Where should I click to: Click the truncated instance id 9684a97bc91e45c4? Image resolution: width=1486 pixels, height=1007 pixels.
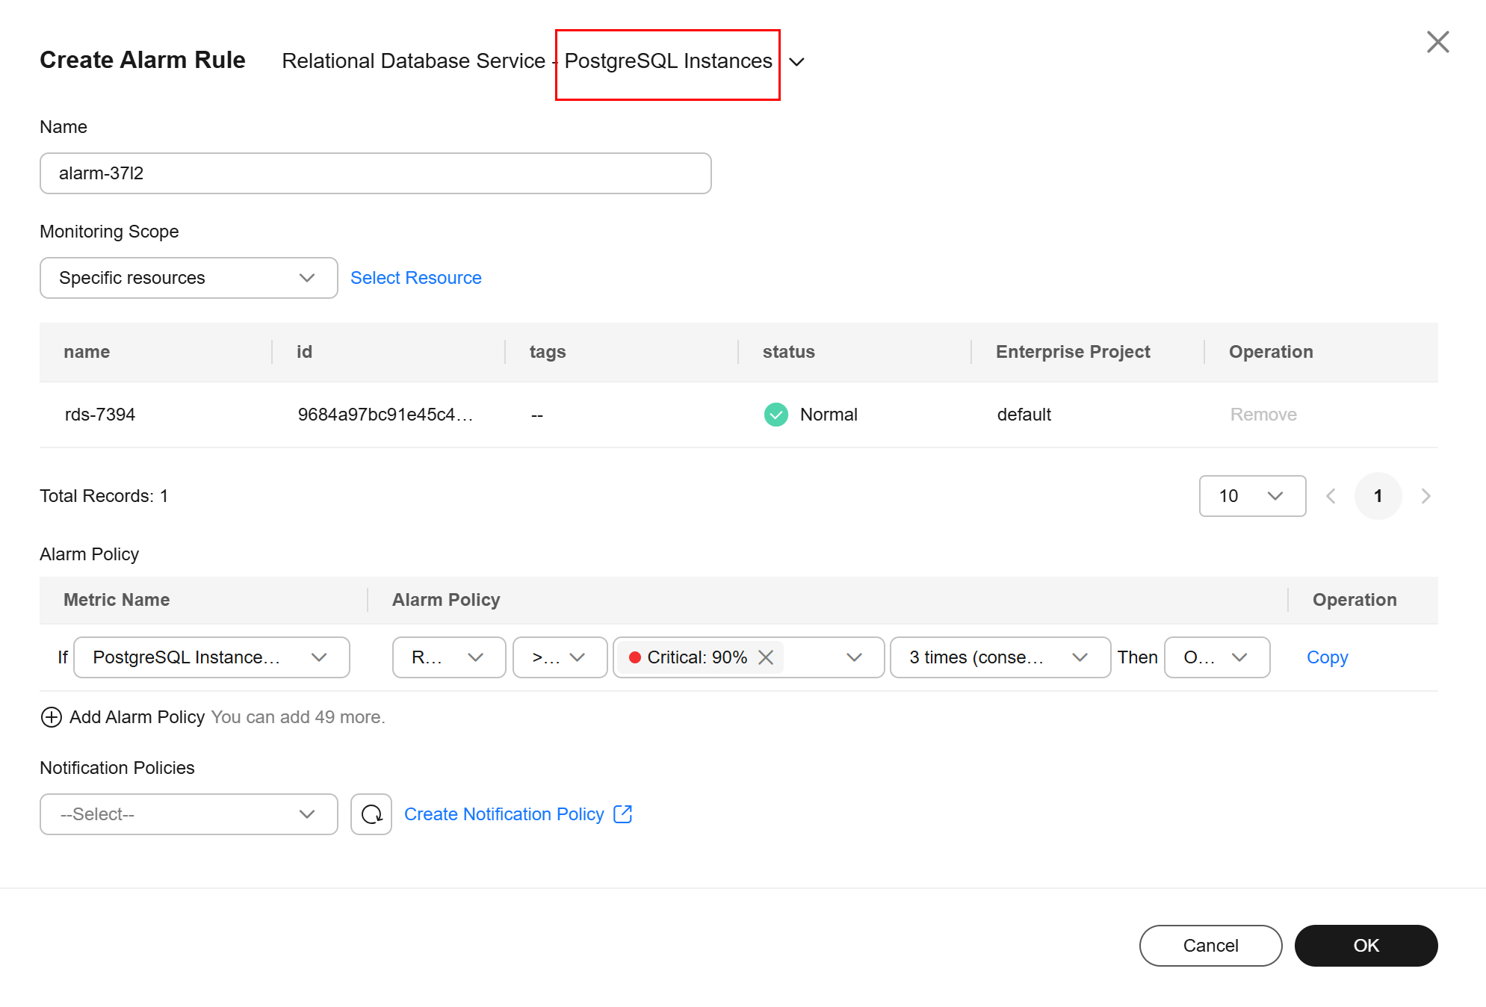point(386,415)
